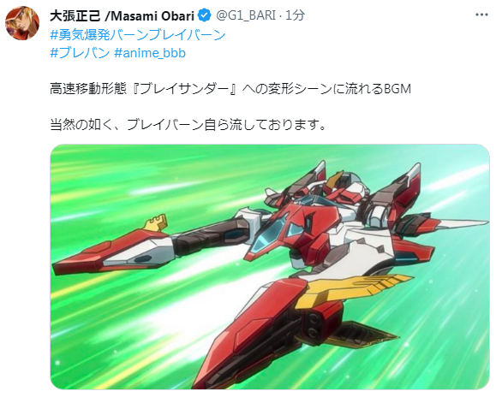The width and height of the screenshot is (502, 397).
Task: Click the yellow crest on the mecha head
Action: click(334, 181)
